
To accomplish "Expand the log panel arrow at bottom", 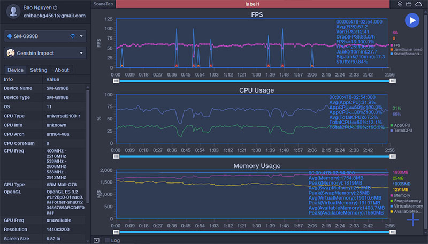I will 96,240.
